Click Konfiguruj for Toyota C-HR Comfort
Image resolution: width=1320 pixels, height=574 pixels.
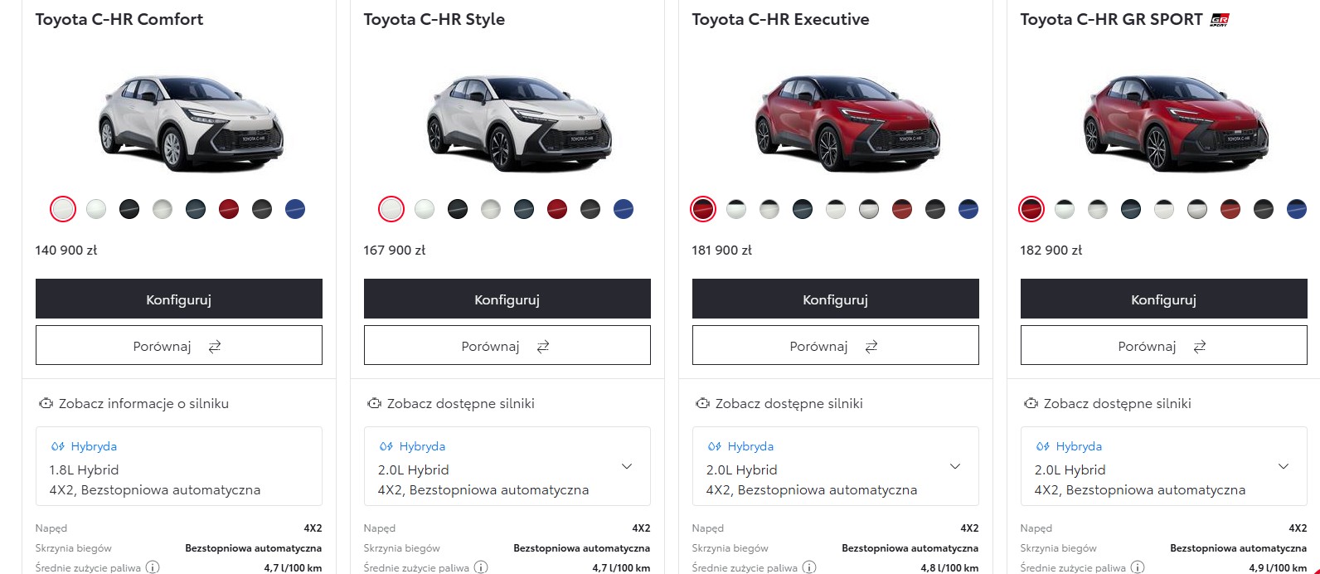click(x=178, y=299)
